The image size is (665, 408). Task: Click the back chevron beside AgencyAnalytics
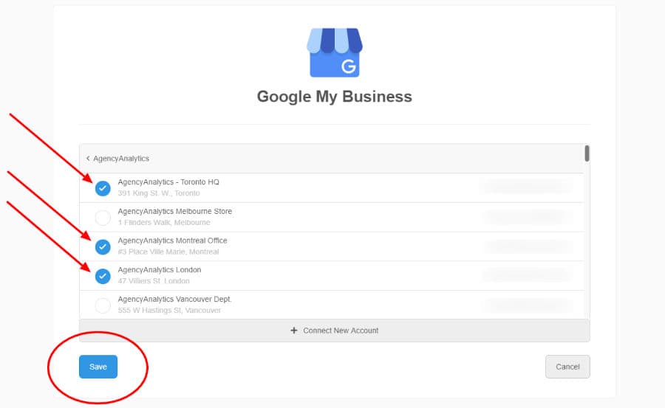pyautogui.click(x=88, y=158)
